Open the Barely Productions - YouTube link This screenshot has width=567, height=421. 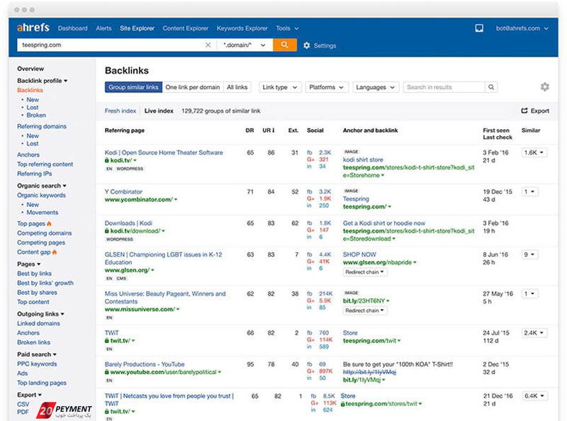tap(145, 364)
